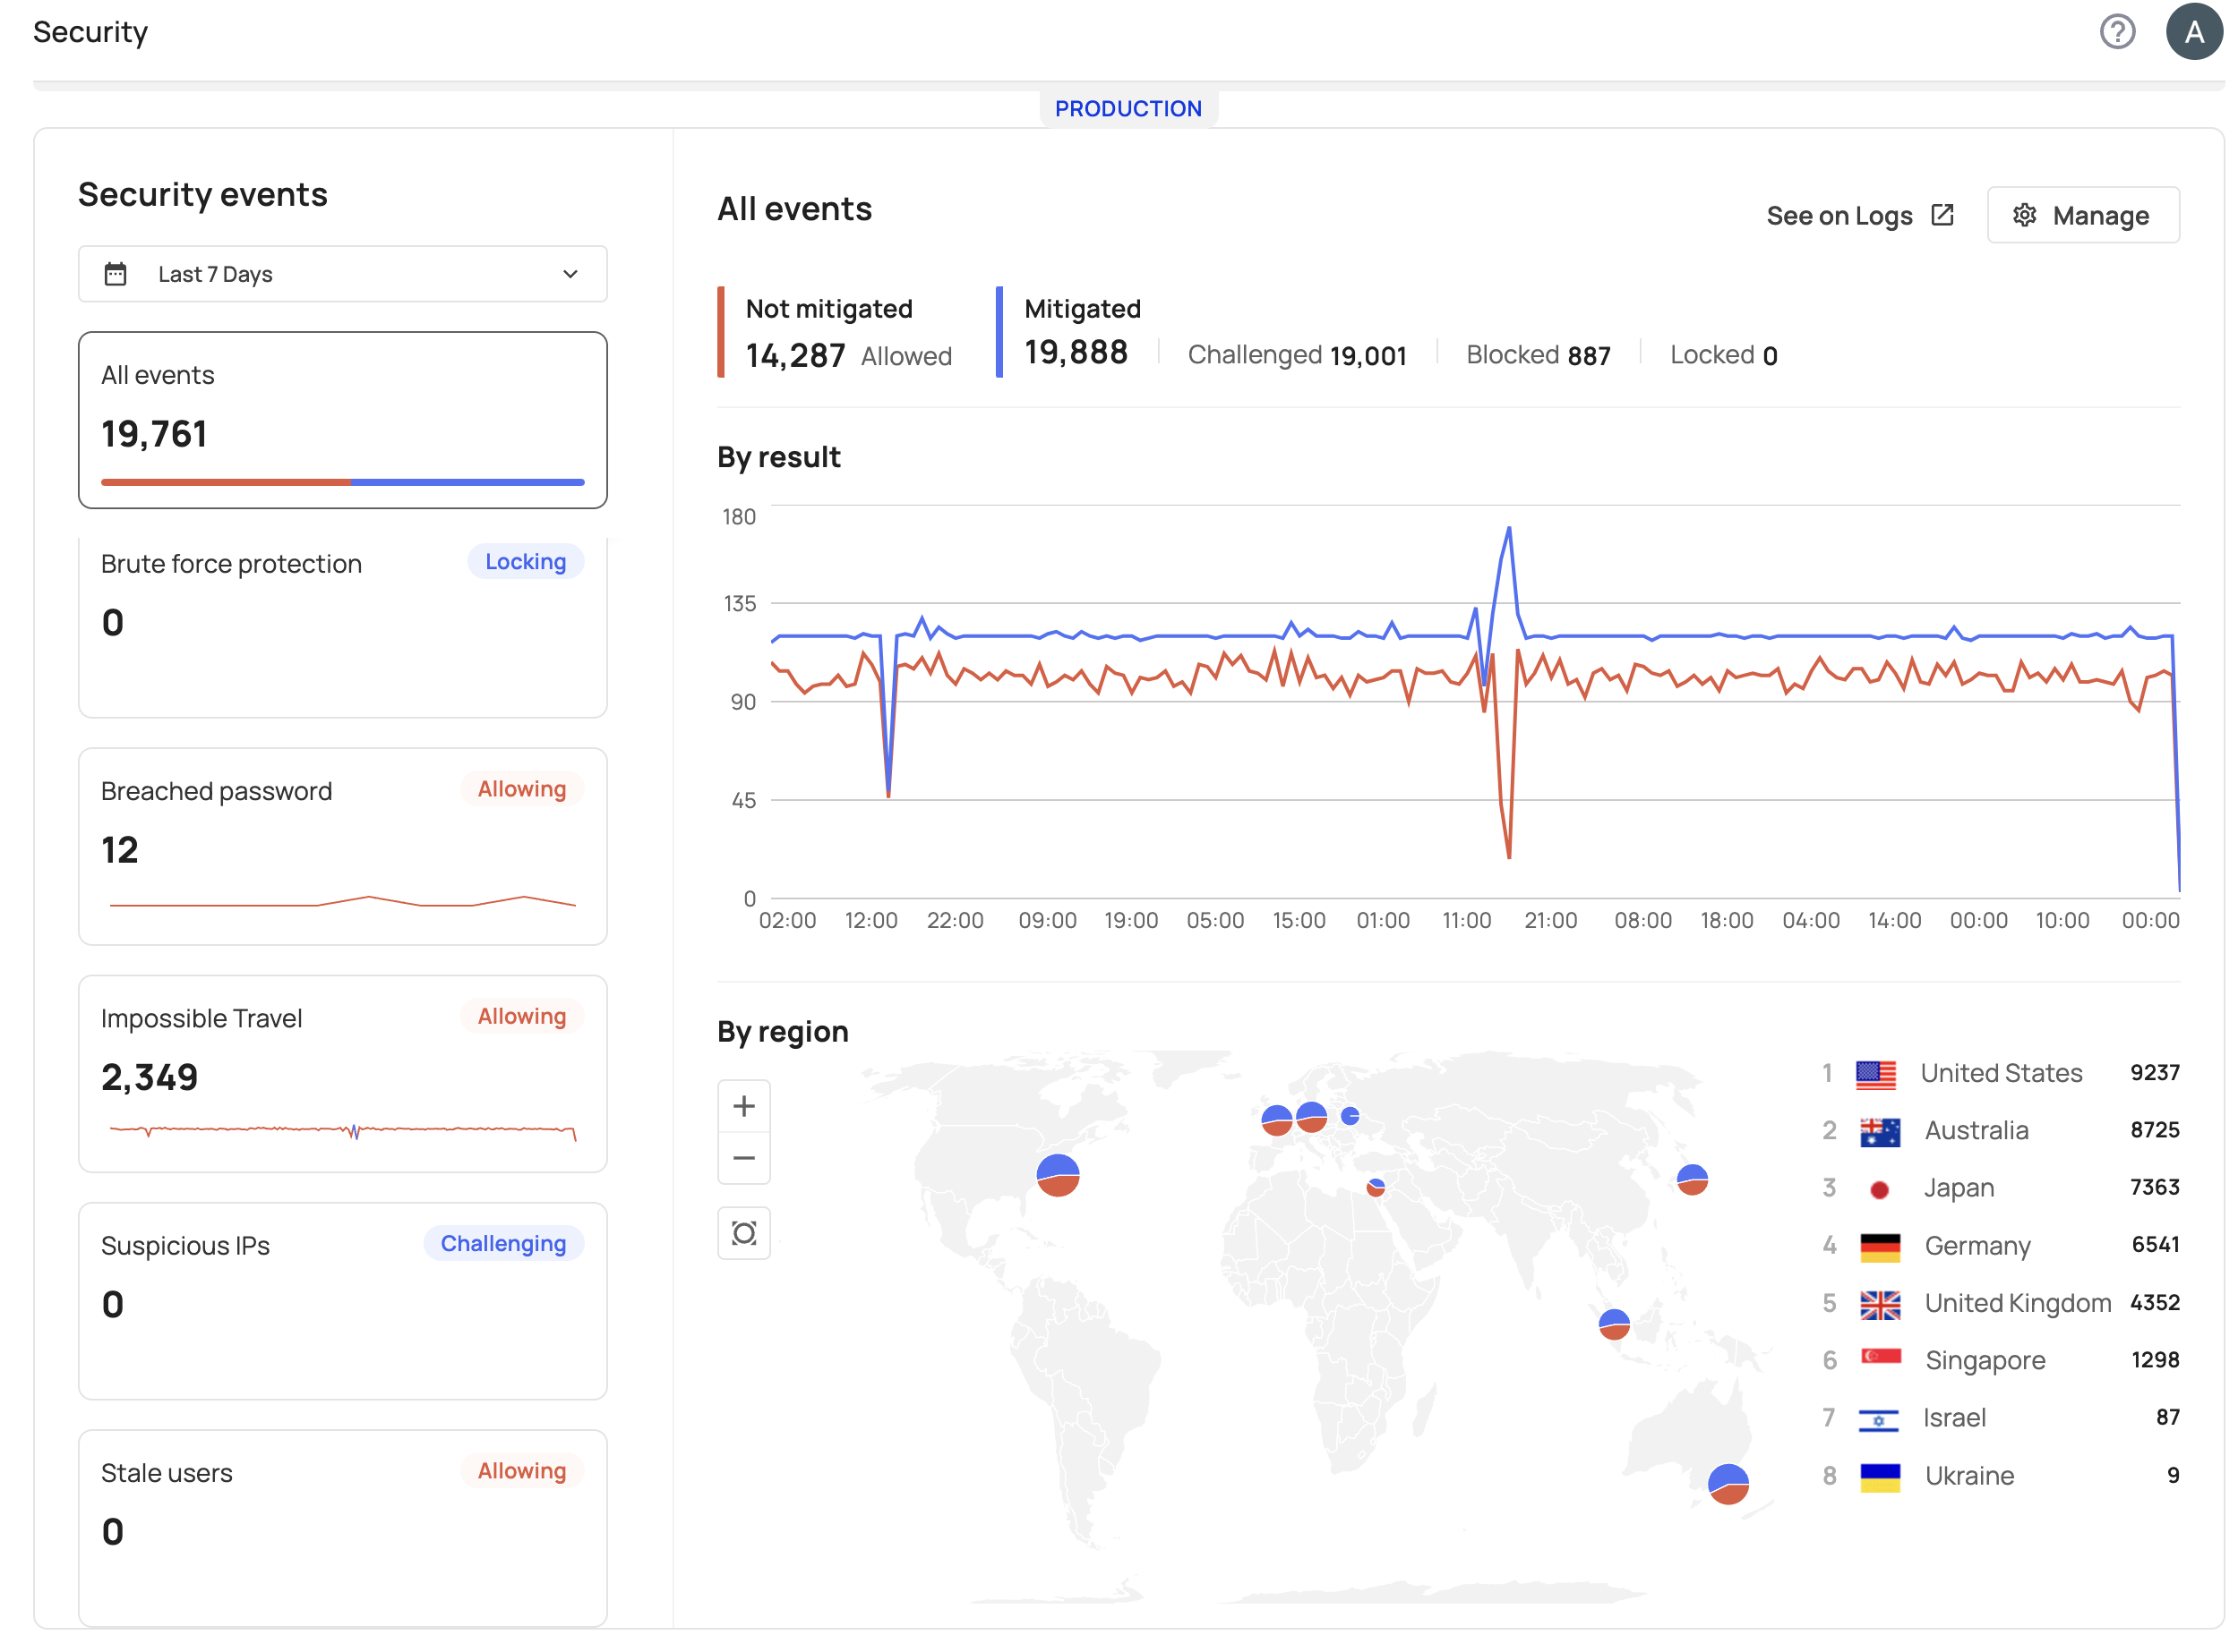Click the PRODUCTION environment label
2238x1652 pixels.
pyautogui.click(x=1128, y=108)
